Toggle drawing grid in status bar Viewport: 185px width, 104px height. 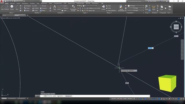click(x=134, y=99)
